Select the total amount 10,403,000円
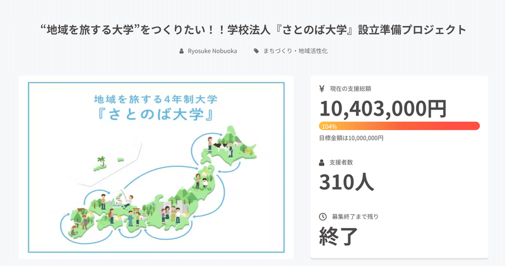This screenshot has width=505, height=266. pos(383,108)
